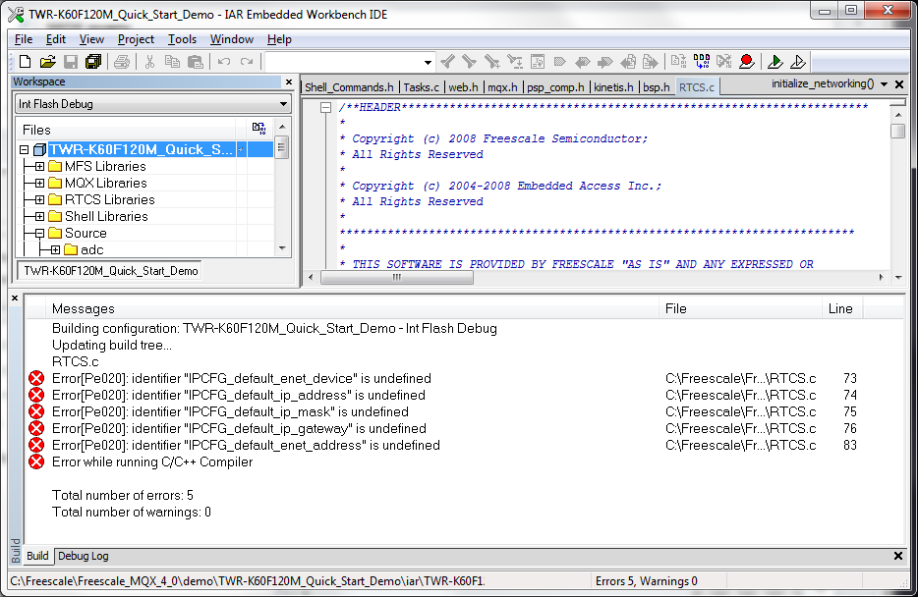Switch to the mqx.h editor tab
This screenshot has width=918, height=597.
503,87
